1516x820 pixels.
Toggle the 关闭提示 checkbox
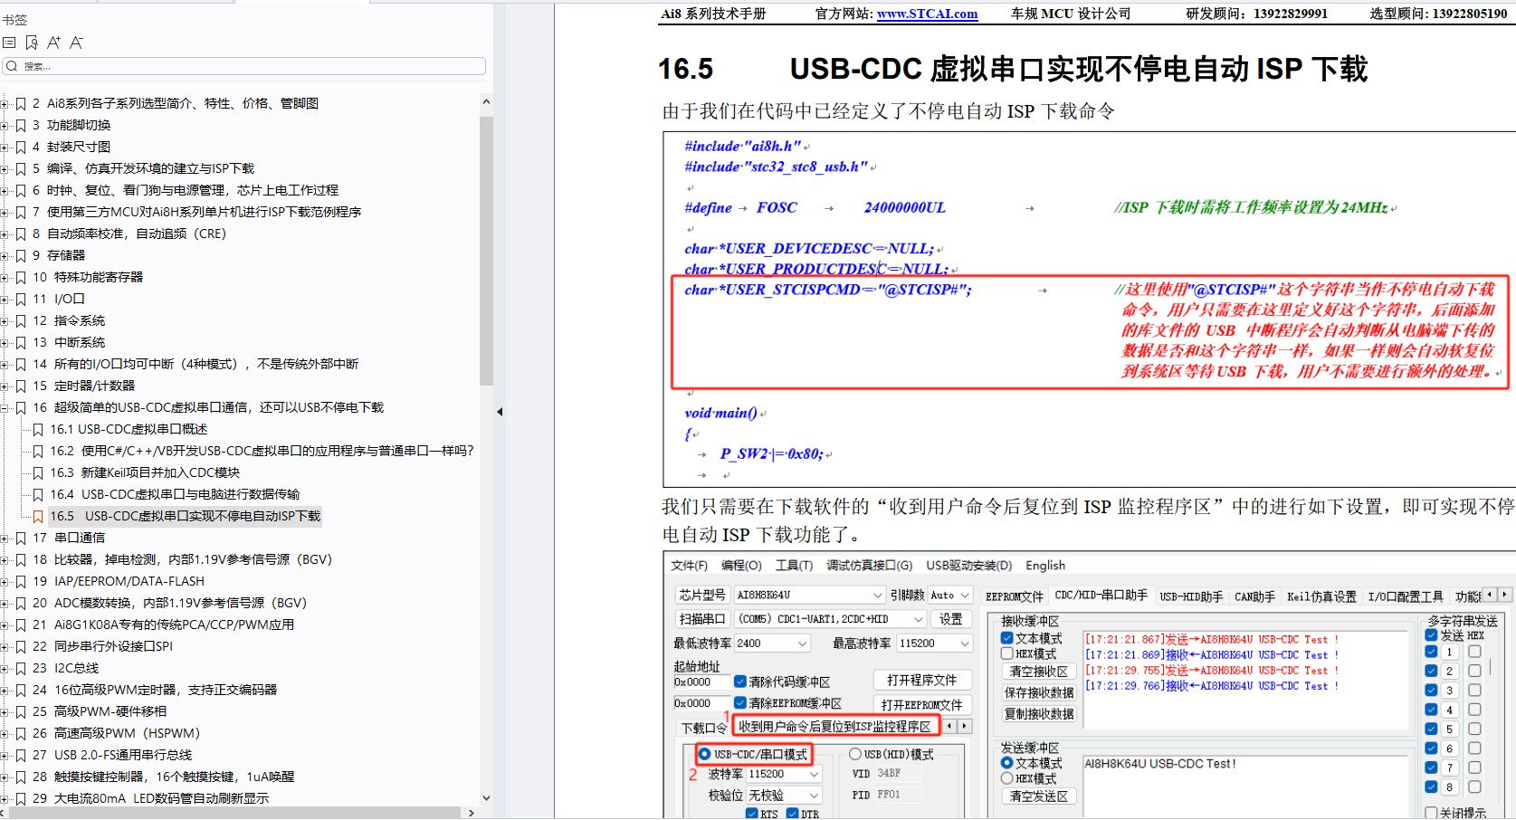coord(1431,813)
